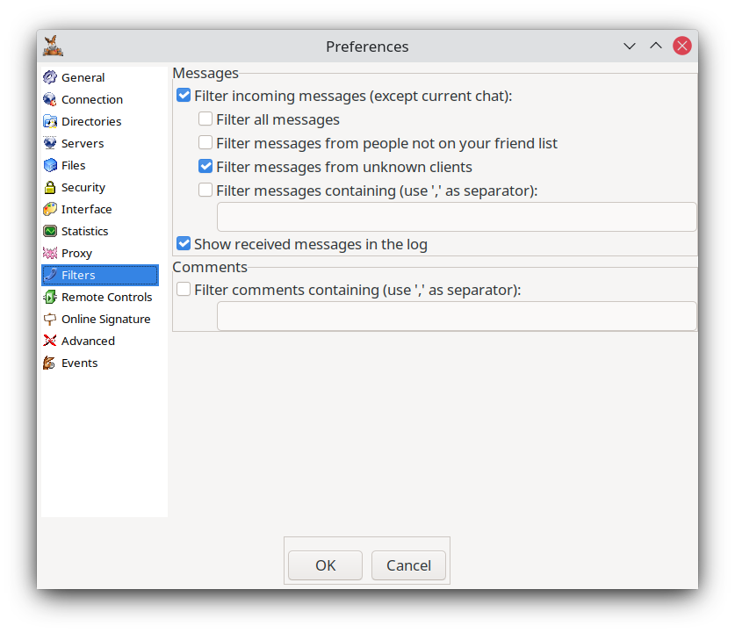Screen dimensions: 735x633
Task: Select the Proxy label in list
Action: coord(77,254)
